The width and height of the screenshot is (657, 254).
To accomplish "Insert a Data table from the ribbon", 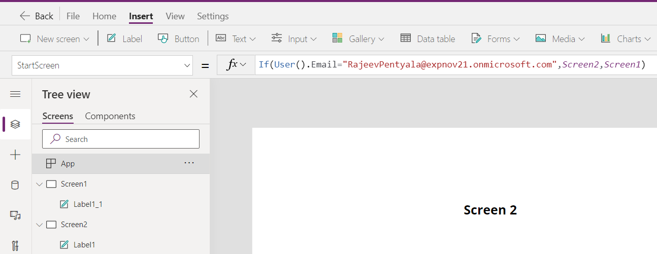I will (428, 39).
